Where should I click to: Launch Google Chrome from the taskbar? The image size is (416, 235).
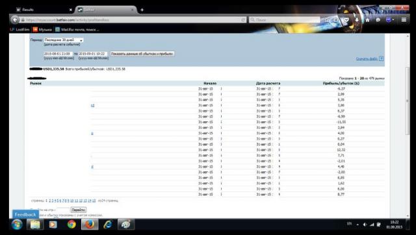click(71, 225)
